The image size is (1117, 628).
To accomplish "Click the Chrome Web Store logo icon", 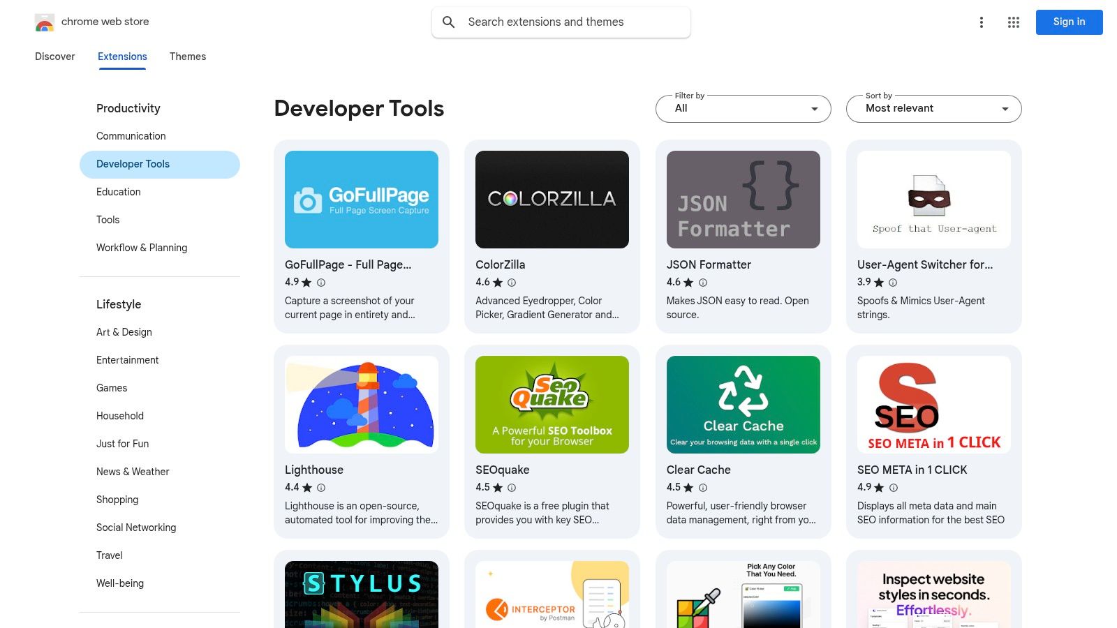I will 44,22.
